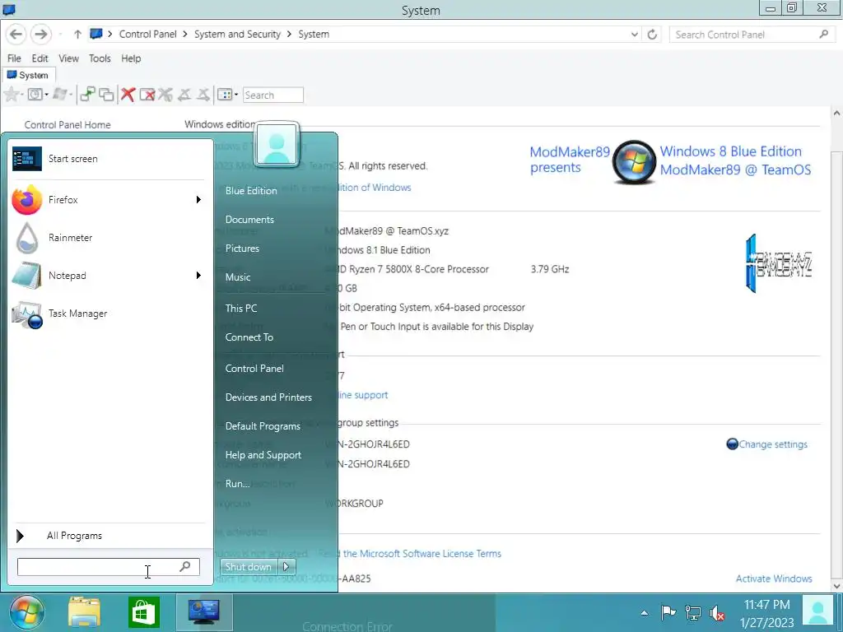
Task: Click the Shut down button
Action: 249,566
